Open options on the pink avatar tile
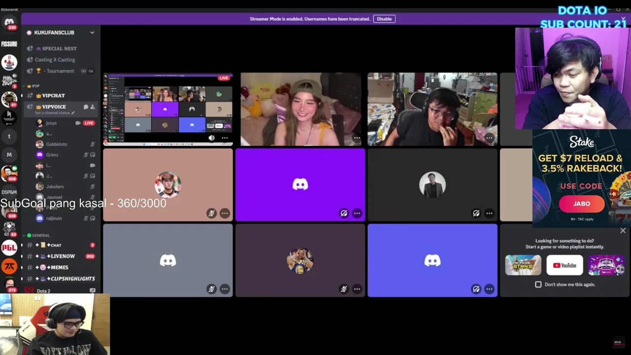This screenshot has height=355, width=631. click(225, 213)
